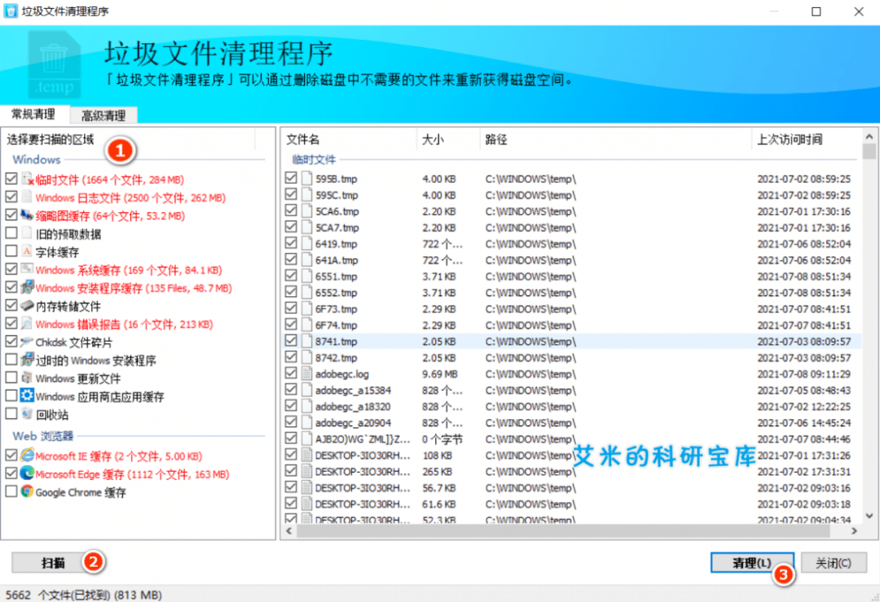Uncheck the adobegc.log file checkbox
Image resolution: width=880 pixels, height=602 pixels.
[291, 374]
